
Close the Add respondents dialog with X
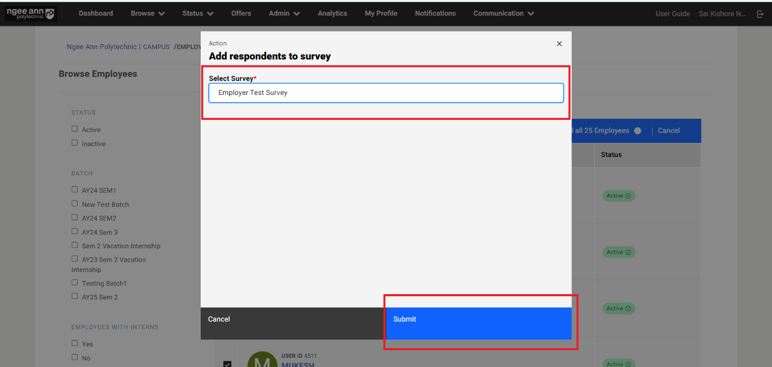[x=559, y=44]
